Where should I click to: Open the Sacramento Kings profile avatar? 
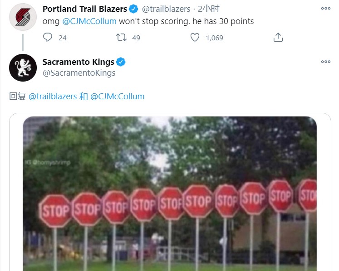pyautogui.click(x=23, y=68)
